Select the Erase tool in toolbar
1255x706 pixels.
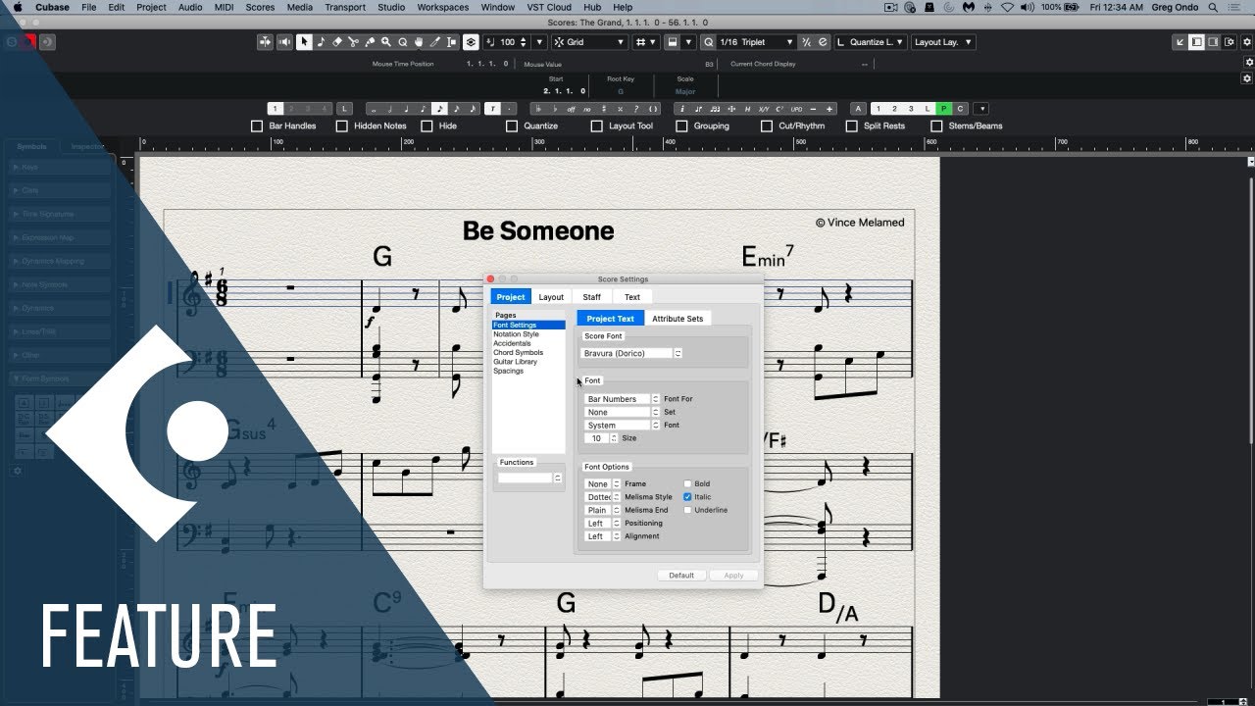(x=337, y=42)
